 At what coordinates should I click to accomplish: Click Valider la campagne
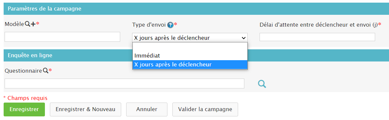tap(205, 109)
